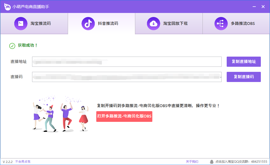
Task: Click the 获取成功！ status text
Action: click(x=28, y=45)
